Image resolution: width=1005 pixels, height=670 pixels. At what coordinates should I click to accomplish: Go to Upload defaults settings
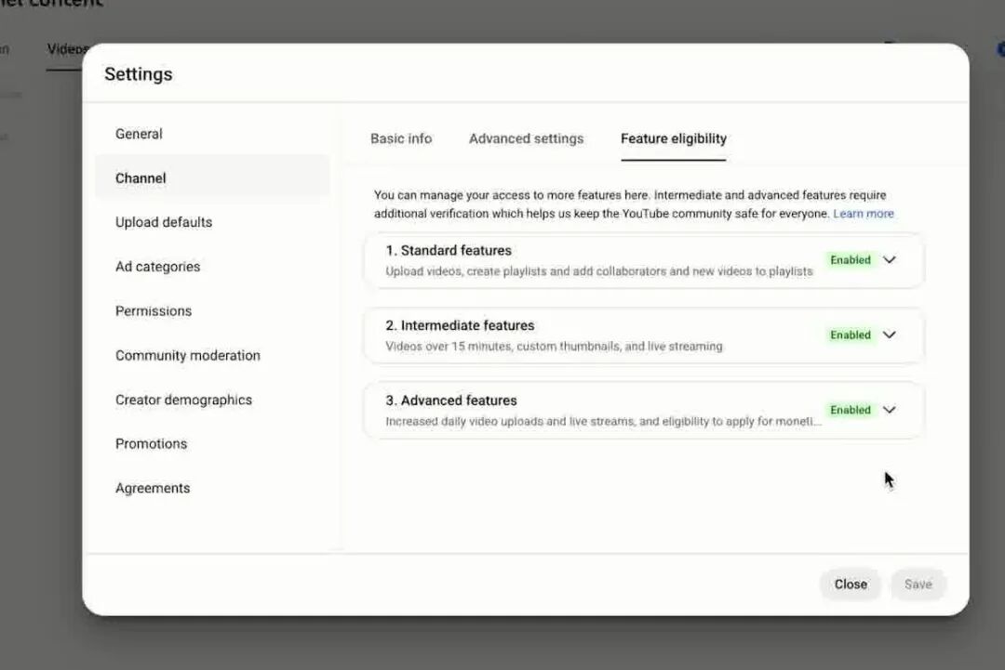click(164, 222)
